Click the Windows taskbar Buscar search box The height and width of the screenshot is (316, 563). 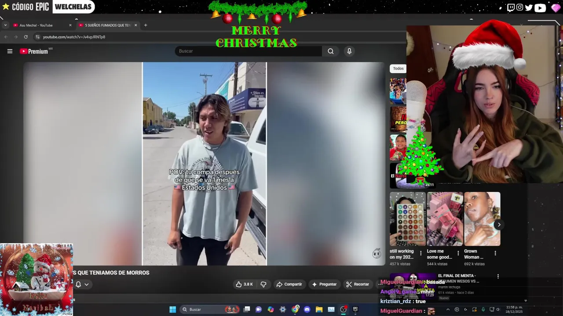(x=210, y=309)
